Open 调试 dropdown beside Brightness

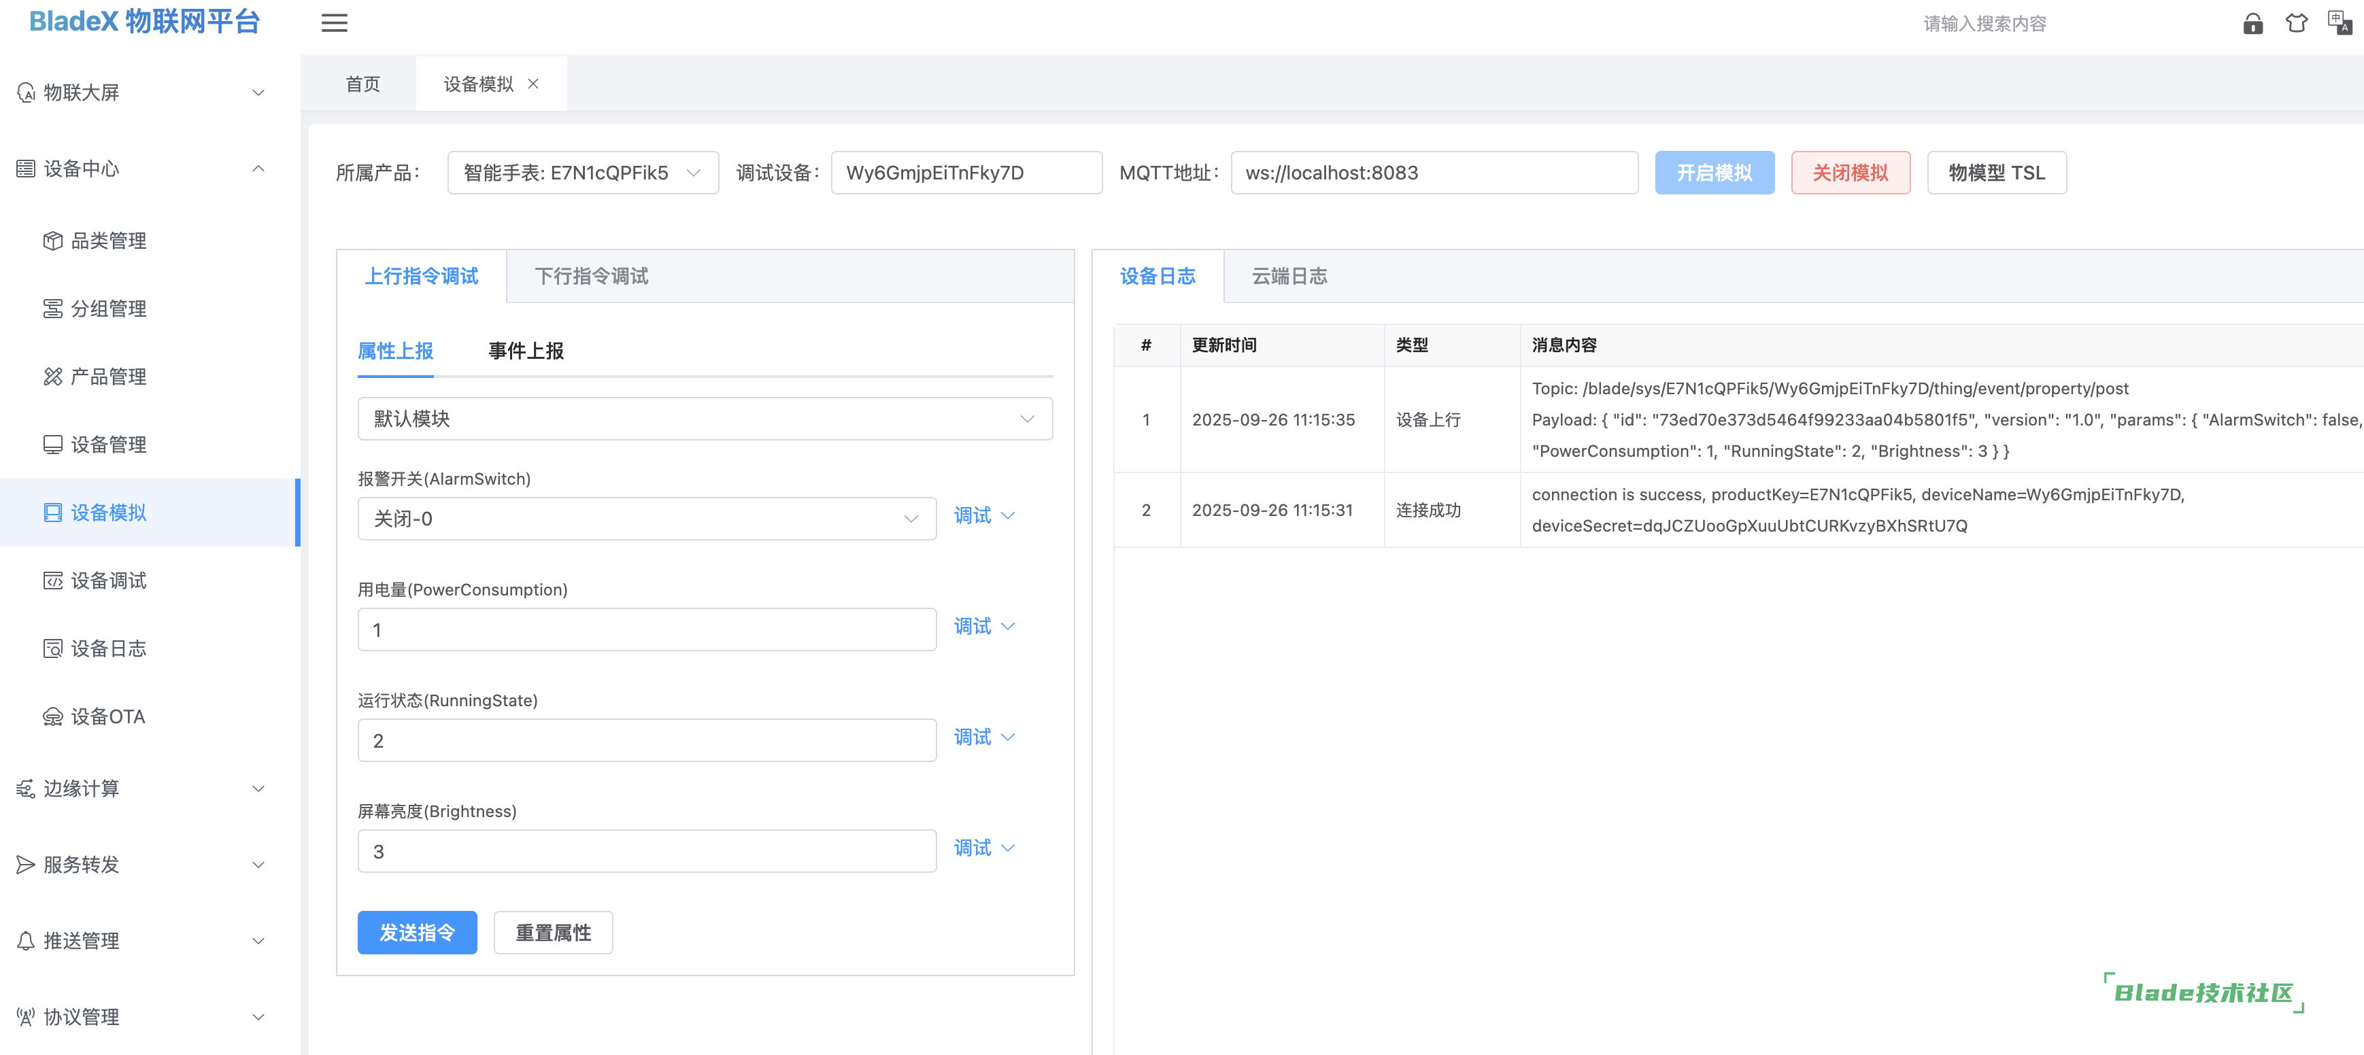click(x=984, y=848)
